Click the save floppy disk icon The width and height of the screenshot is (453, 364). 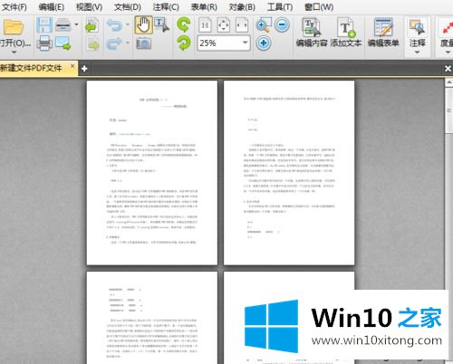coord(44,25)
